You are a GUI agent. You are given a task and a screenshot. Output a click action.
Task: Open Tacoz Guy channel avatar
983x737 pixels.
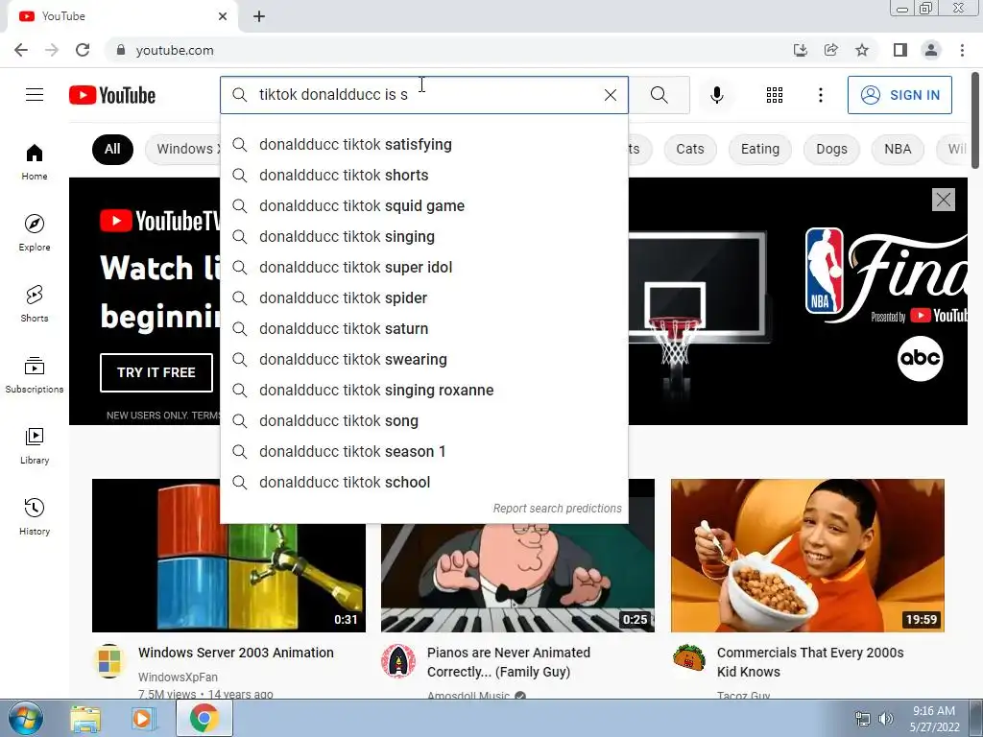pos(689,658)
